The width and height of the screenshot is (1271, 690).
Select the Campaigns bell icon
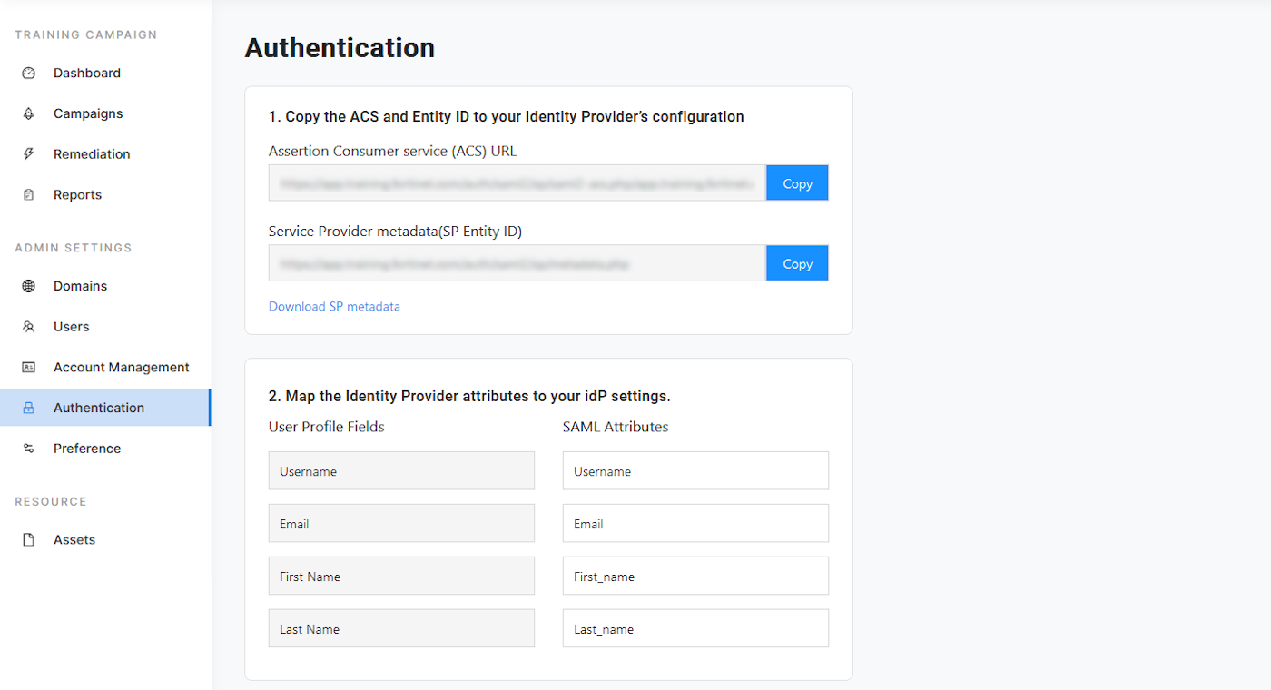[29, 113]
